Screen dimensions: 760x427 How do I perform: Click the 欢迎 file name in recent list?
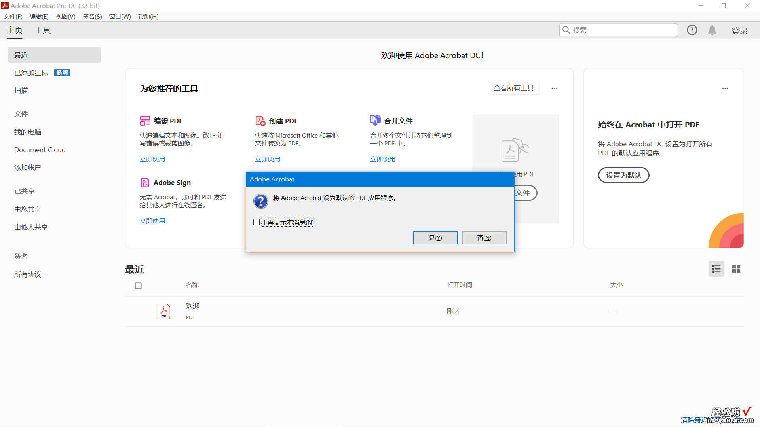(193, 306)
